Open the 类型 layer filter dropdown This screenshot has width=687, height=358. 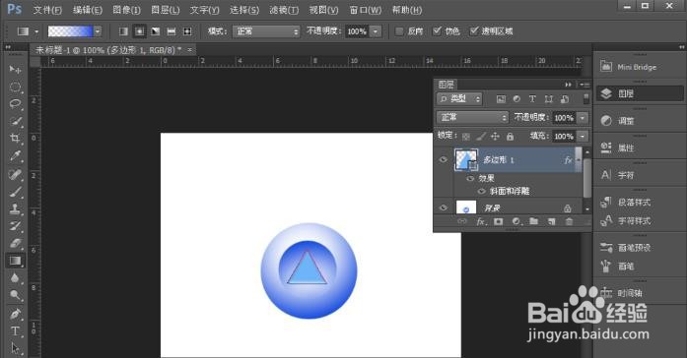coord(458,99)
